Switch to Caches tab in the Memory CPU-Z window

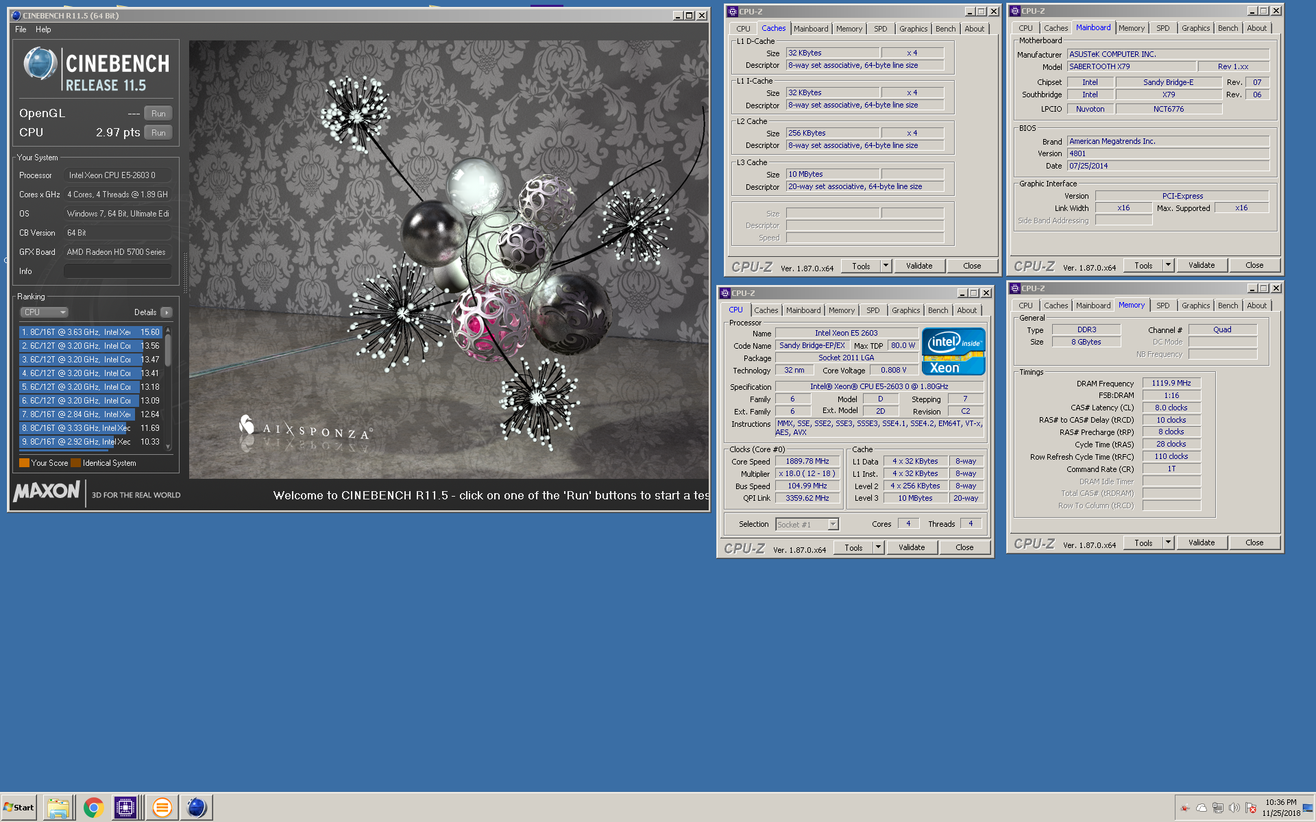point(1056,306)
